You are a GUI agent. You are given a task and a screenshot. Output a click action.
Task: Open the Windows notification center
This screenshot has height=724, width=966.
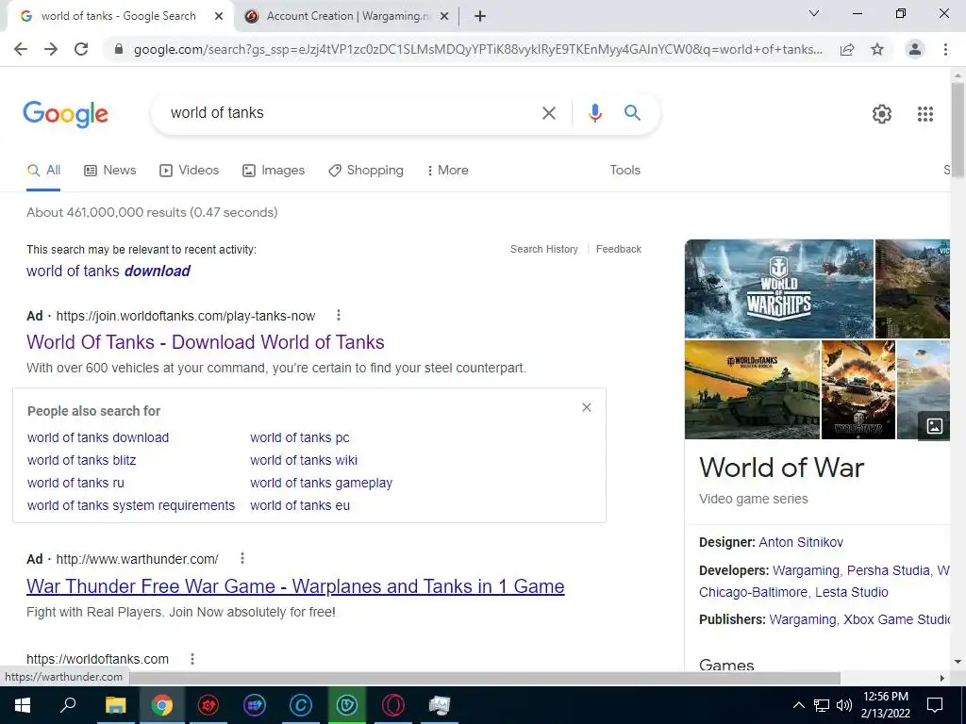(x=935, y=705)
